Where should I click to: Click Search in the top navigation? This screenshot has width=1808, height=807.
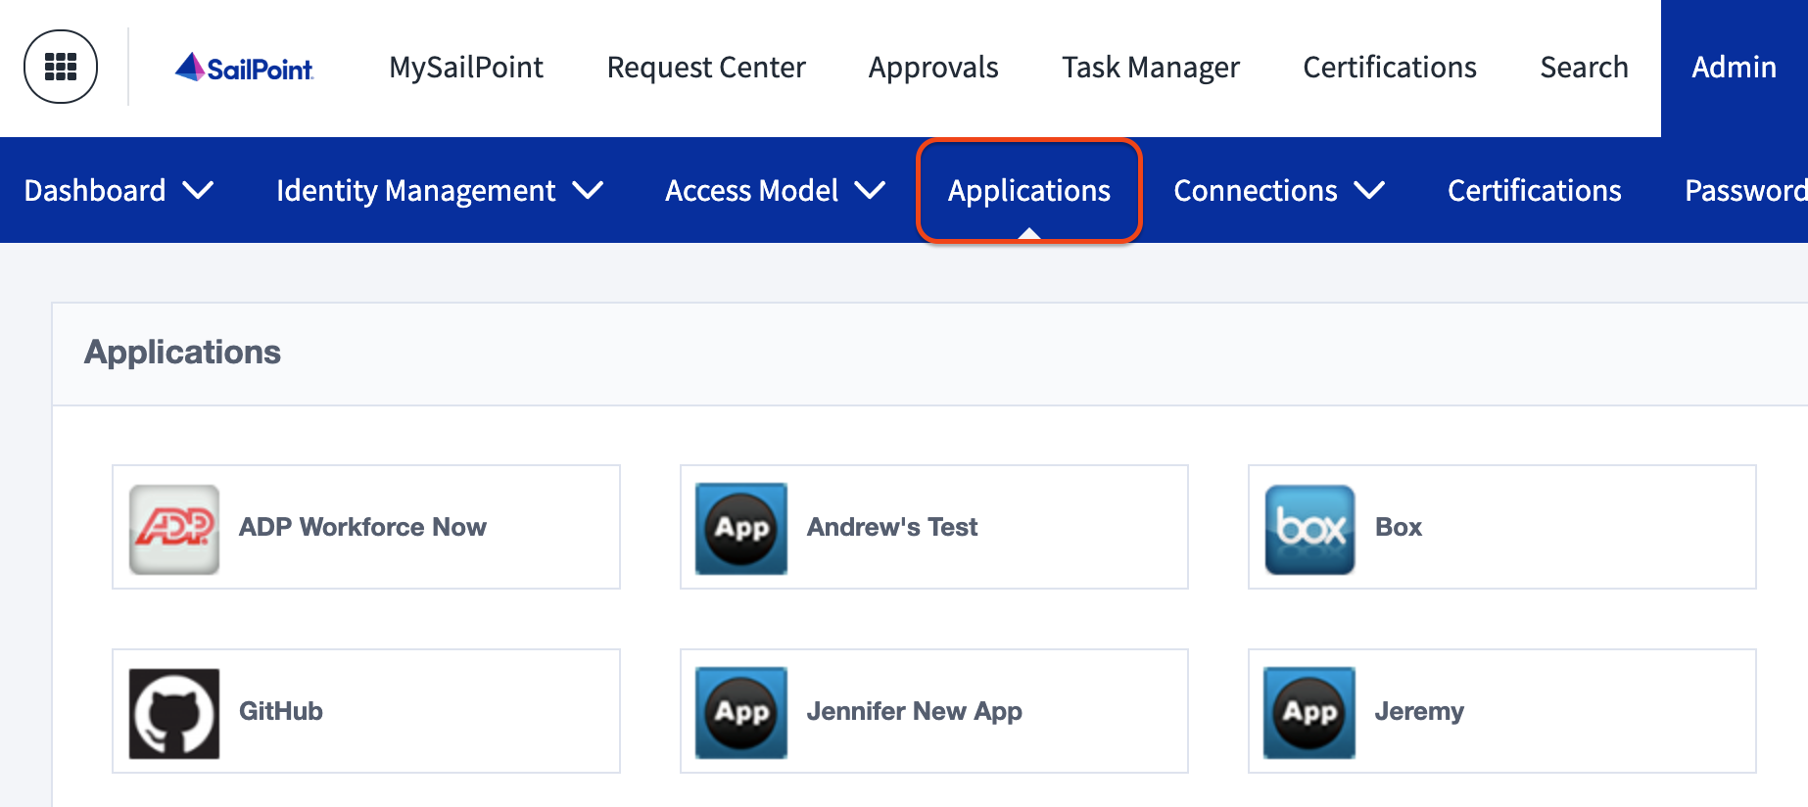click(x=1584, y=68)
